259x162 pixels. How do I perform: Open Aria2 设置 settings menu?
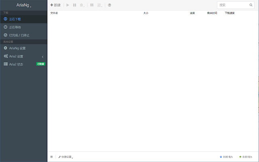[x=23, y=56]
